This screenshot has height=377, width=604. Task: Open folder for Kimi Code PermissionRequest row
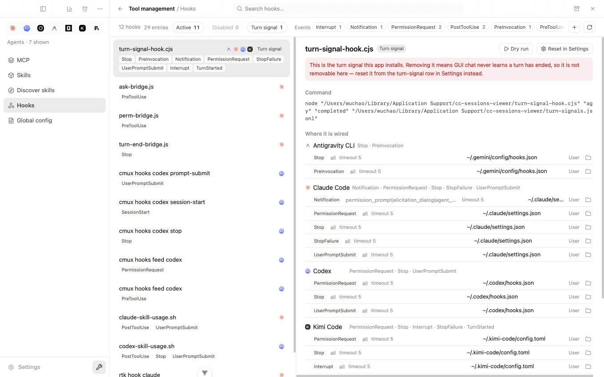pos(588,339)
